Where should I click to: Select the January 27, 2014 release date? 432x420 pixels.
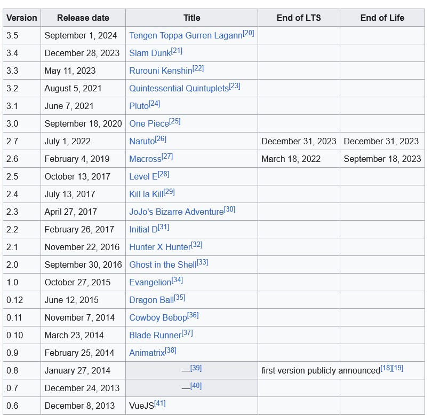77,371
